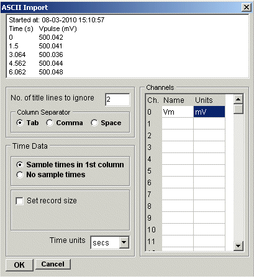Click the channels list scroll down arrow
The image size is (254, 277).
pyautogui.click(x=238, y=245)
